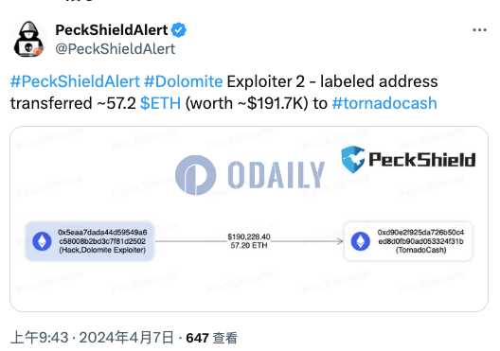Screen dimensions: 500x351
Task: Click the ODAILY circular logo watermark
Action: [x=195, y=175]
